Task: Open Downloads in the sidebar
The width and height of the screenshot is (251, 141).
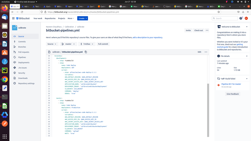Action: 25,78
